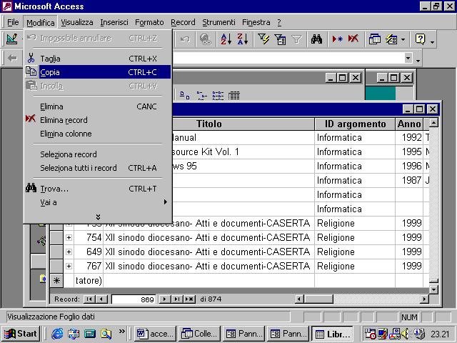
Task: Click the 1992 Anno cell
Action: click(409, 137)
